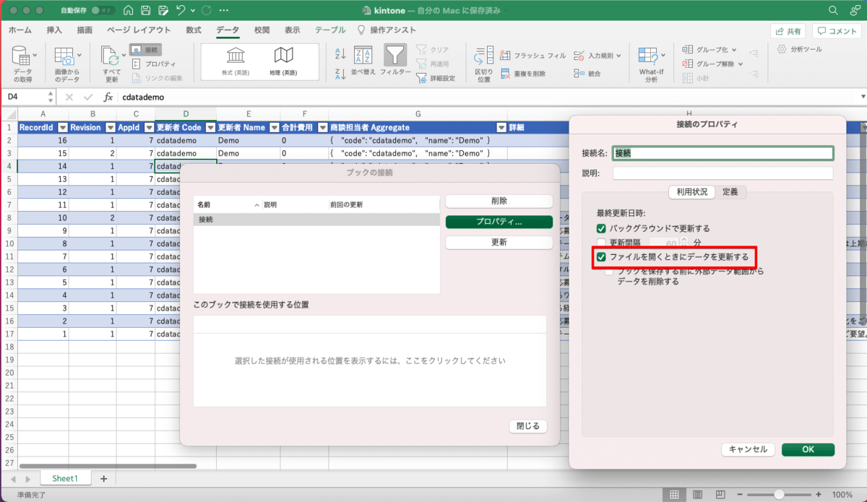This screenshot has height=502, width=867.
Task: Sort ascending with the A-to-Z icon
Action: [340, 54]
